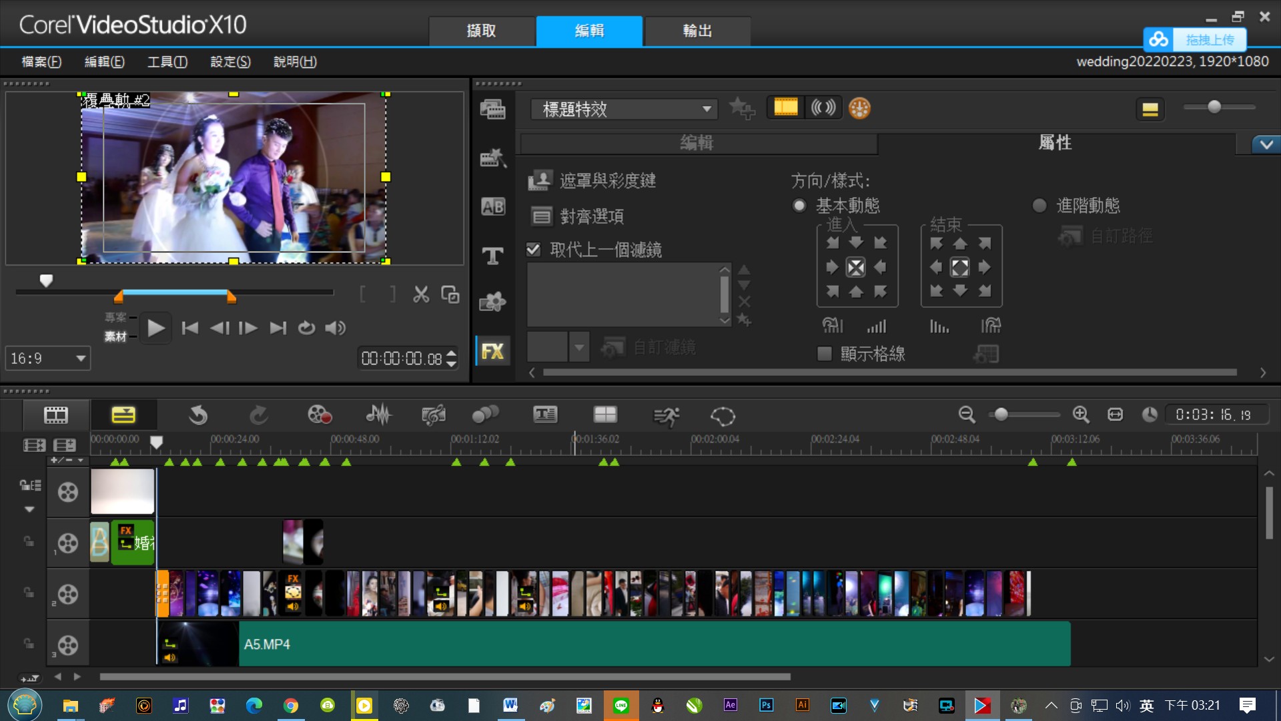Image resolution: width=1281 pixels, height=721 pixels.
Task: Open the Graphic library flower icon
Action: (x=492, y=302)
